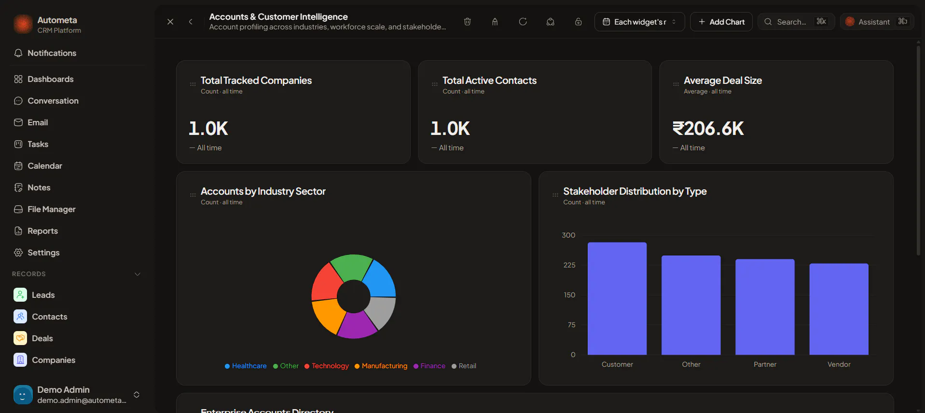925x413 pixels.
Task: Click the purple Finance slice of pie
Action: 357,326
